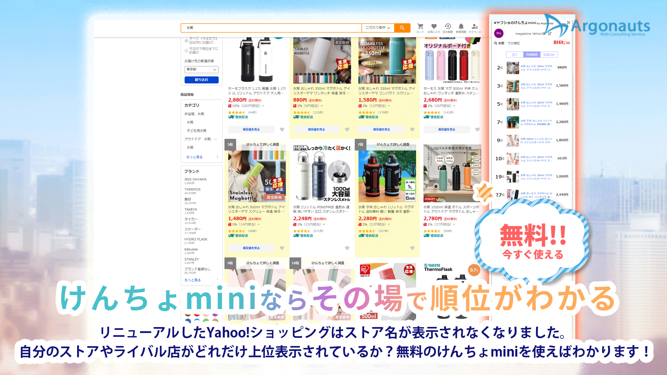The image size is (667, 375).
Task: Select the 子ども用水筒 category
Action: pyautogui.click(x=197, y=131)
